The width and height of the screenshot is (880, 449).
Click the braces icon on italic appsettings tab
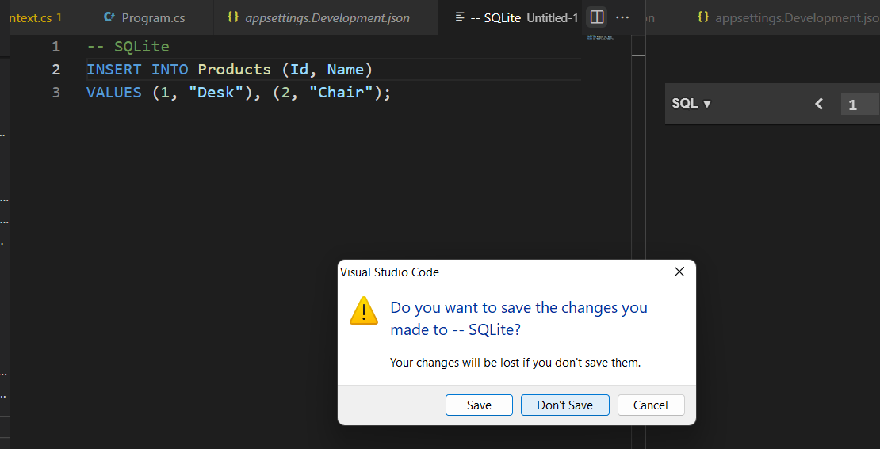[233, 17]
